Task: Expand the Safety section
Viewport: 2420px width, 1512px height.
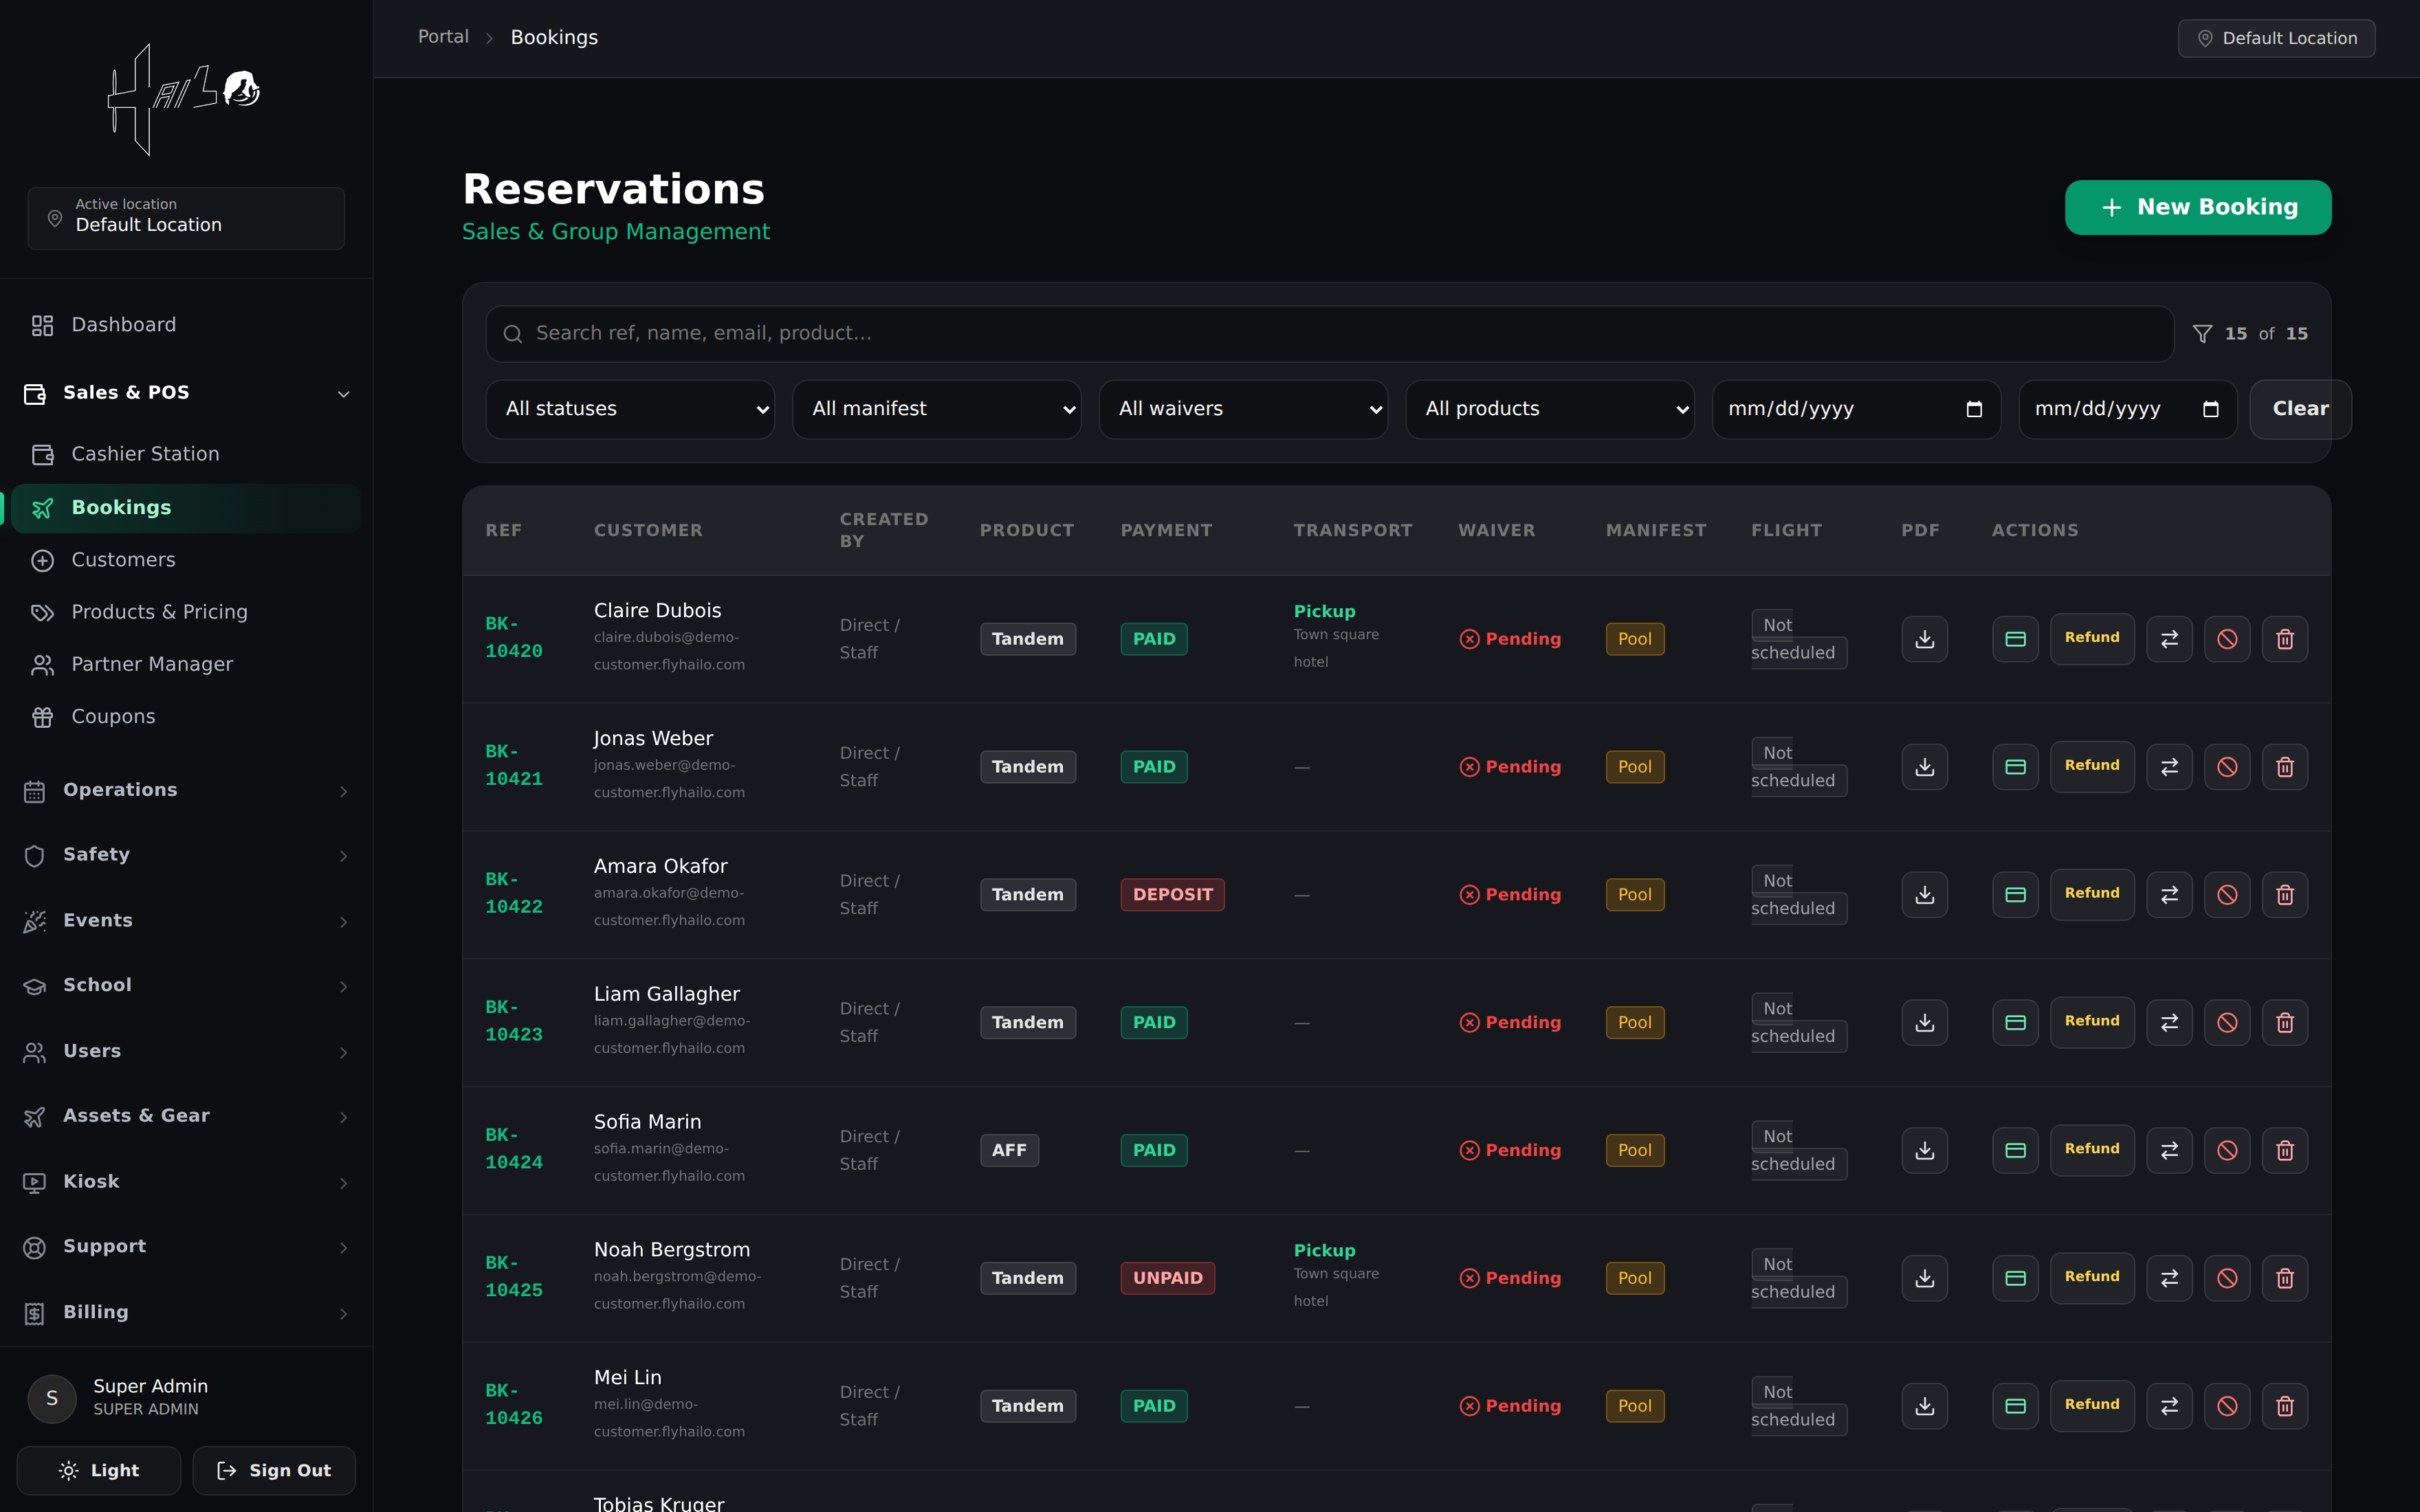Action: pyautogui.click(x=186, y=855)
